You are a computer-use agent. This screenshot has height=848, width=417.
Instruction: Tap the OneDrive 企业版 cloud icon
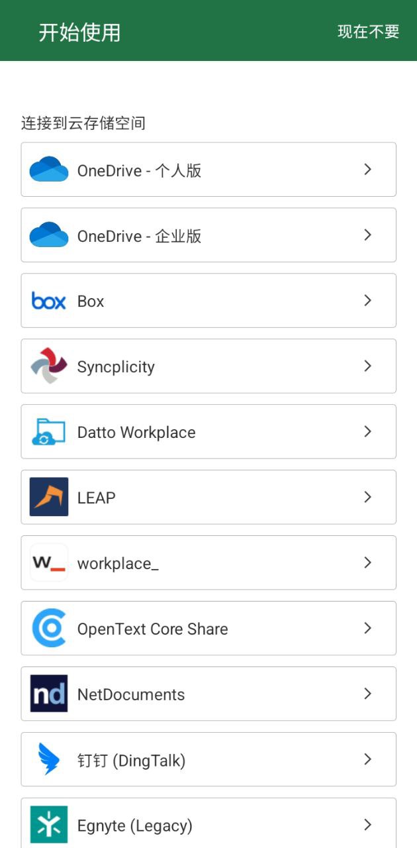[49, 235]
